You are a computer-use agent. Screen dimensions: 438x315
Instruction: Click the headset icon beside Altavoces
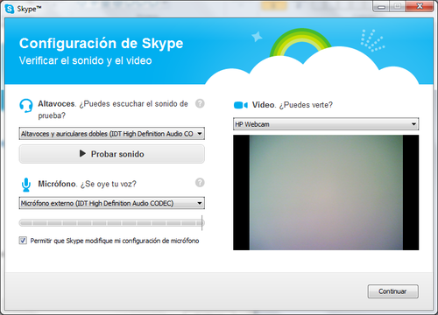[26, 106]
